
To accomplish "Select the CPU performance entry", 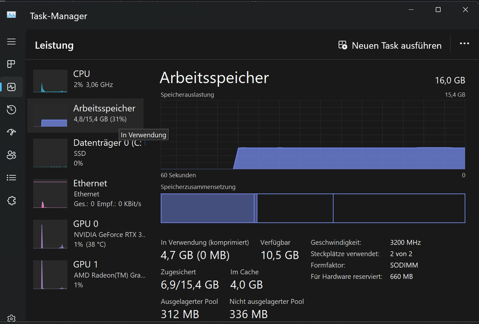I will click(86, 81).
